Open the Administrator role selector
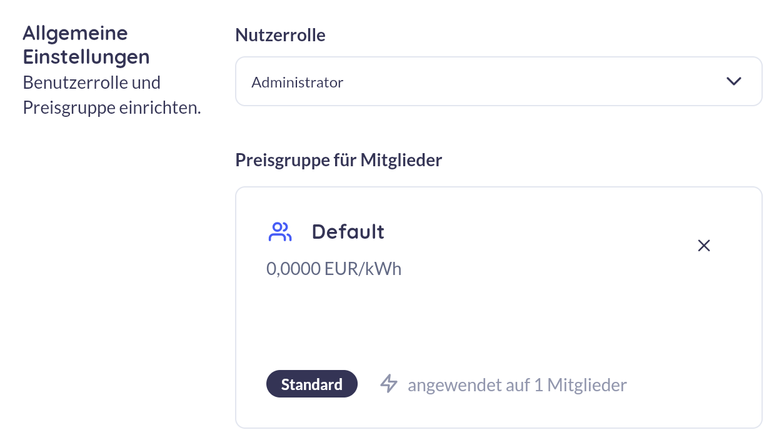Image resolution: width=779 pixels, height=445 pixels. [498, 81]
